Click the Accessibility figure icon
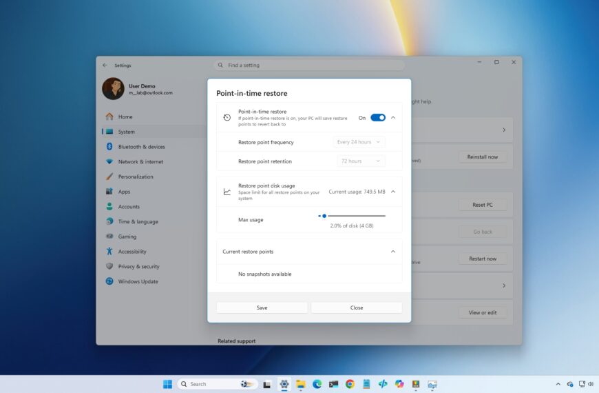 [x=109, y=251]
